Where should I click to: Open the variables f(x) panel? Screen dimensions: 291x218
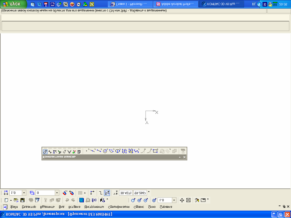(x=94, y=200)
